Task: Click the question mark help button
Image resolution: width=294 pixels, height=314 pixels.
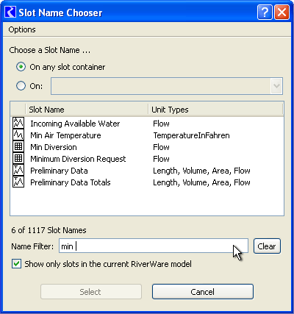Action: (x=265, y=12)
